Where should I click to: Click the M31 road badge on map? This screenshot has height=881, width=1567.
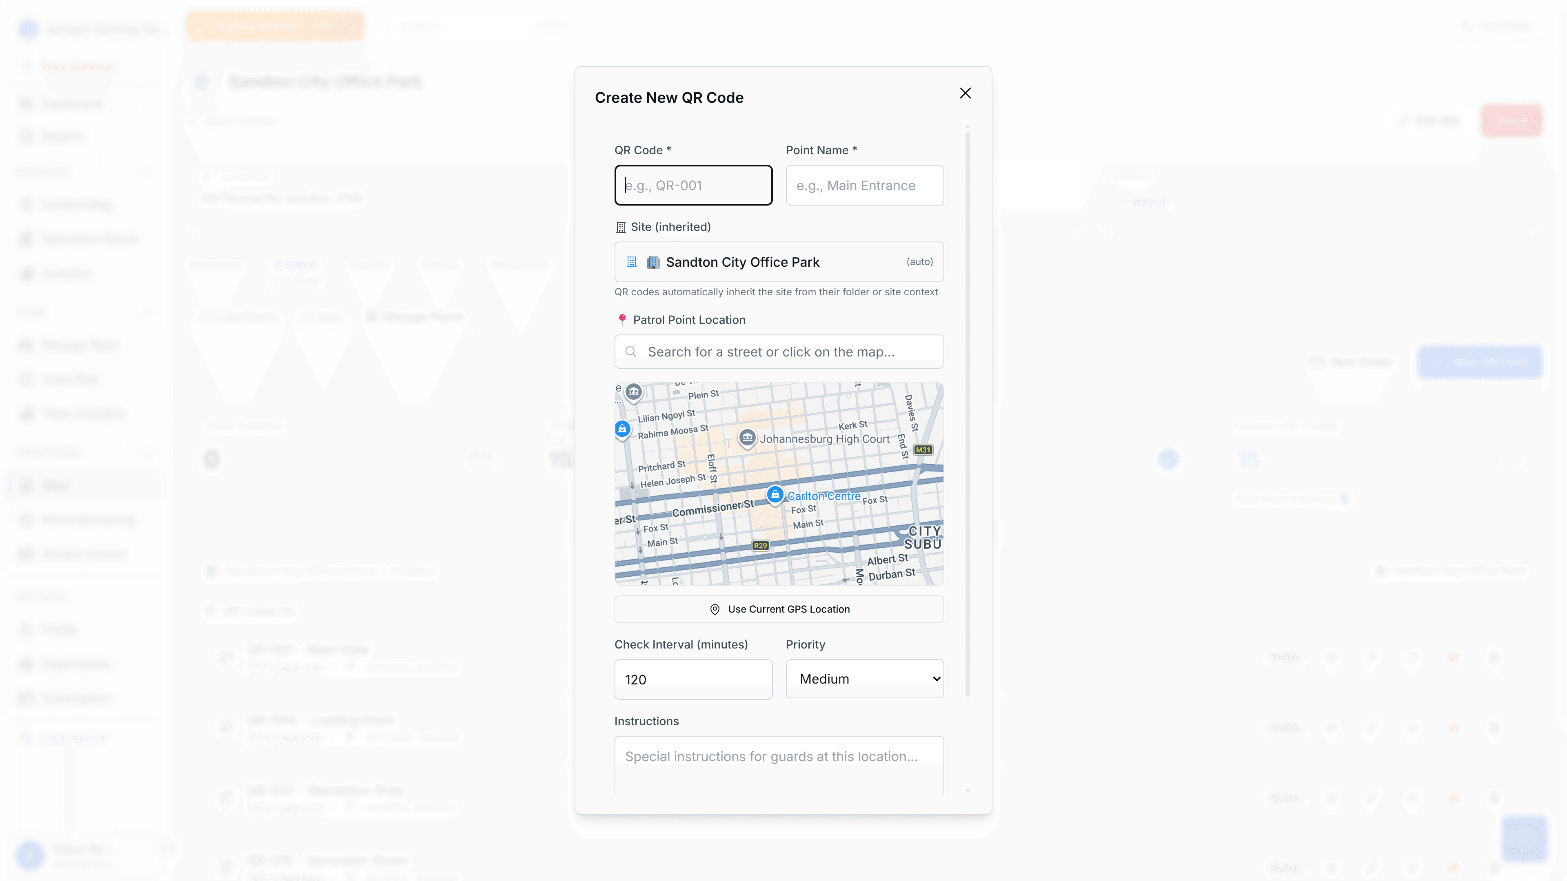(923, 450)
